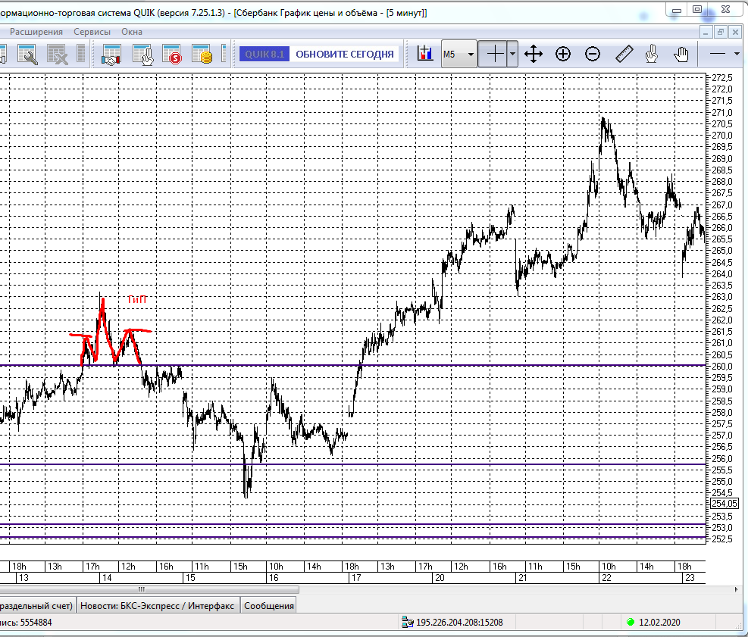Click the date label 22 on time axis
This screenshot has width=748, height=637.
[606, 578]
